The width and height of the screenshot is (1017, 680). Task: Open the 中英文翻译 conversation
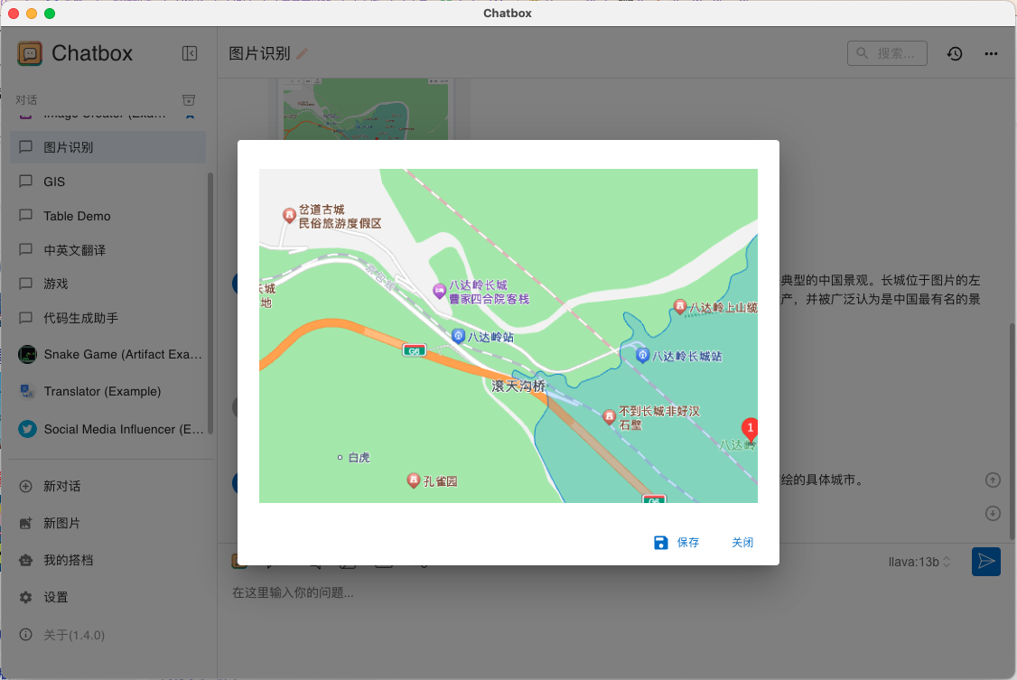(x=107, y=250)
